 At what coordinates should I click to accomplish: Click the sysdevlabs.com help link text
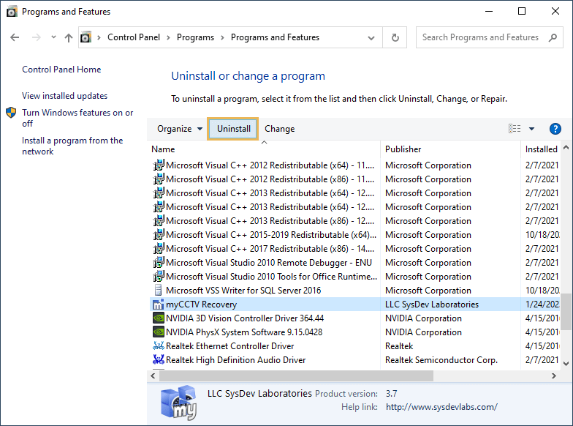tap(441, 407)
